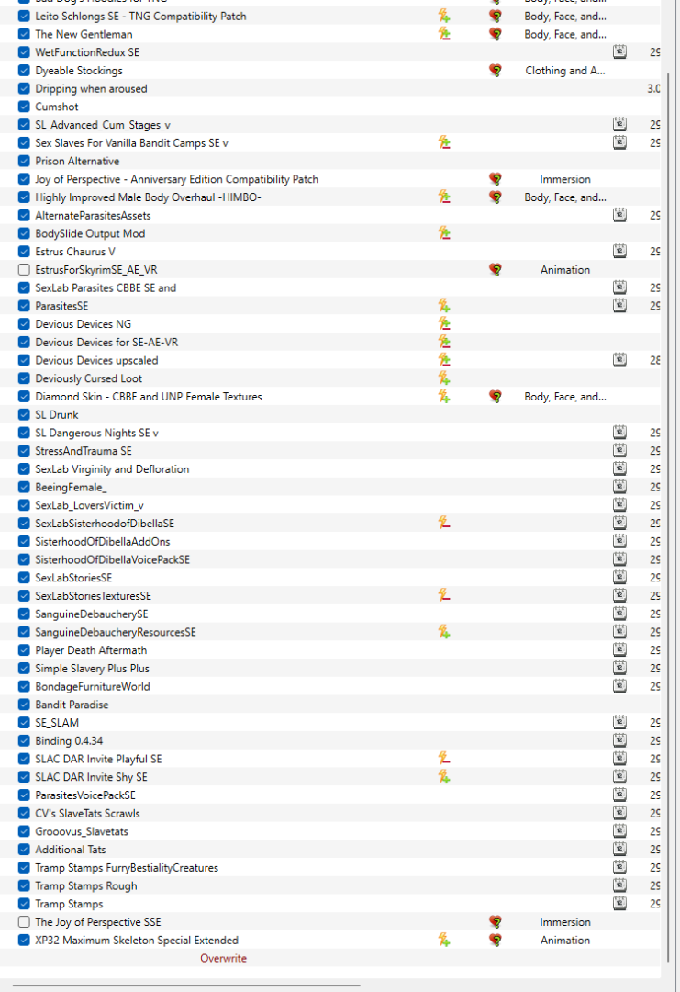Uncheck the Prison Alternative mod
The image size is (680, 992).
[24, 161]
